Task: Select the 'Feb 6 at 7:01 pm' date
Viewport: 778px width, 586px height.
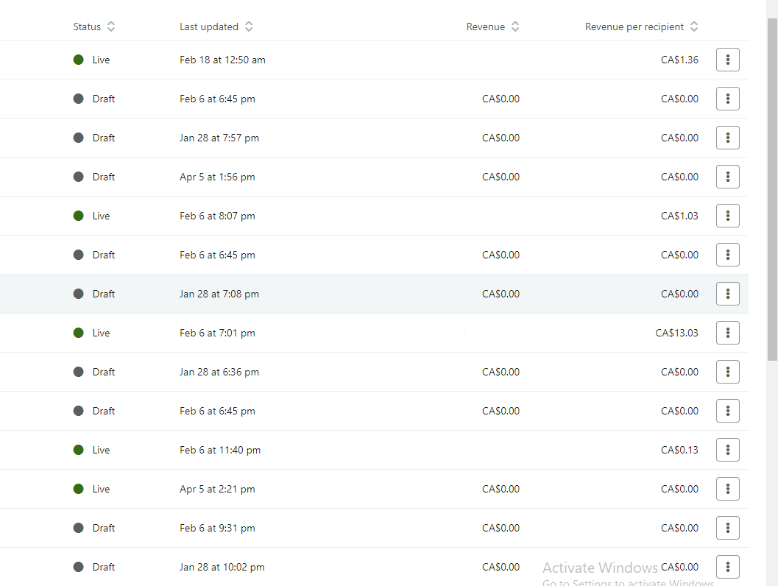Action: (x=217, y=333)
